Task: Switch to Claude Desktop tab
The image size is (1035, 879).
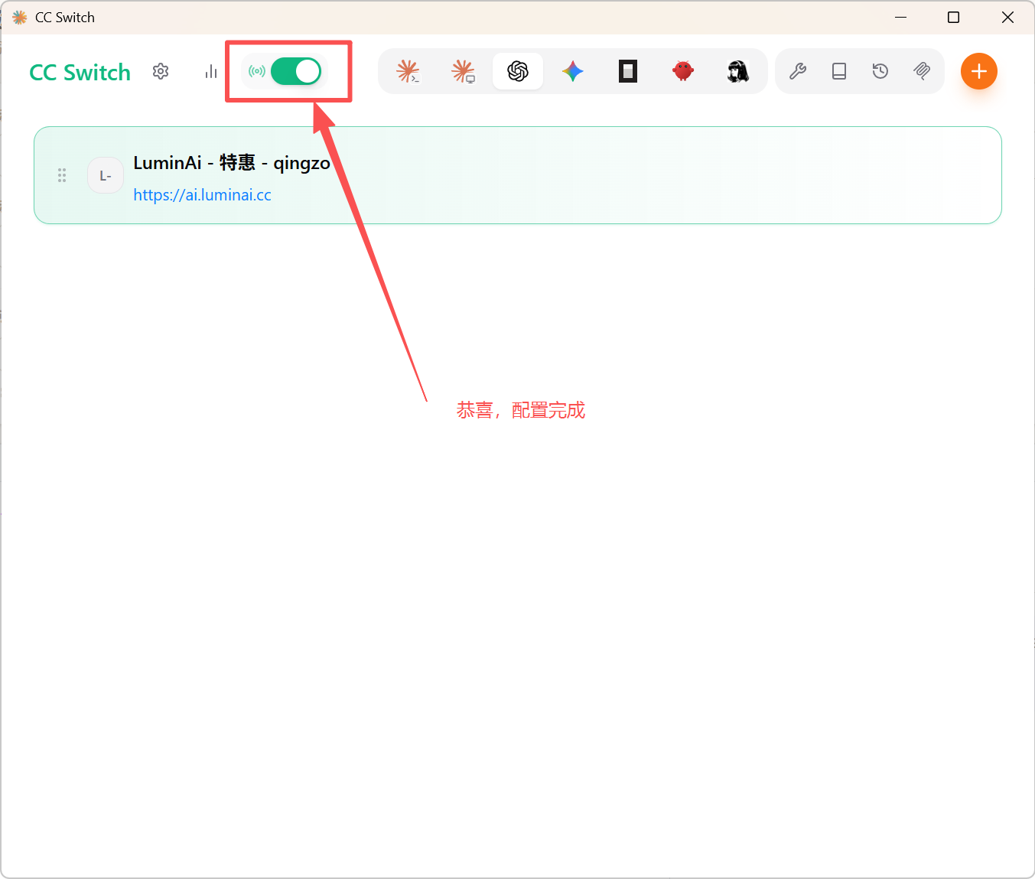Action: tap(463, 71)
